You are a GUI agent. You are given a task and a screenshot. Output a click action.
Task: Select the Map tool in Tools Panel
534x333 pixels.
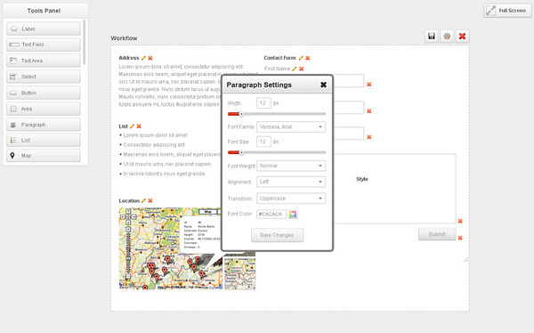(x=44, y=156)
